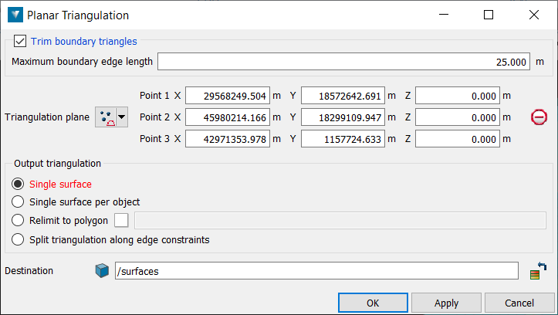Maximize the Planar Triangulation window
558x315 pixels.
[x=489, y=15]
